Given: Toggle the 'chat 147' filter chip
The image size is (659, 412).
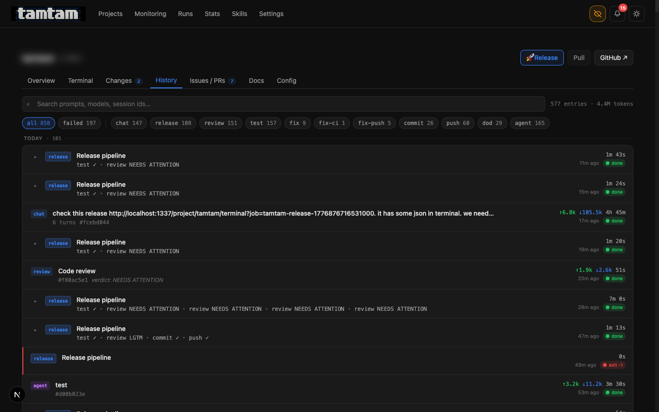Looking at the screenshot, I should [x=129, y=123].
